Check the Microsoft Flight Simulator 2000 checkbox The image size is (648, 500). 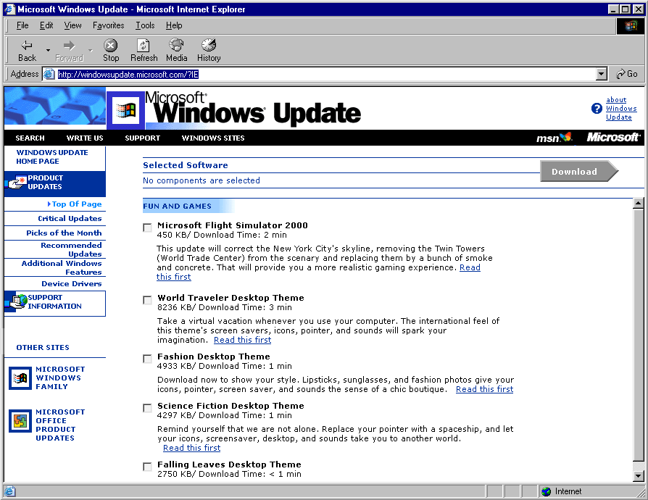click(148, 228)
